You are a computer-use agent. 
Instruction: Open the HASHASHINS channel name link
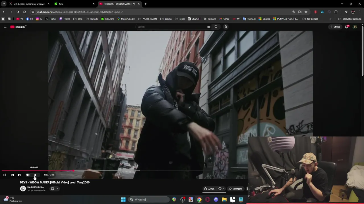[34, 187]
